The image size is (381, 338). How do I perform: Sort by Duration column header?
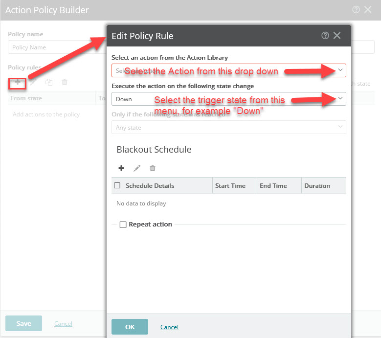click(324, 186)
